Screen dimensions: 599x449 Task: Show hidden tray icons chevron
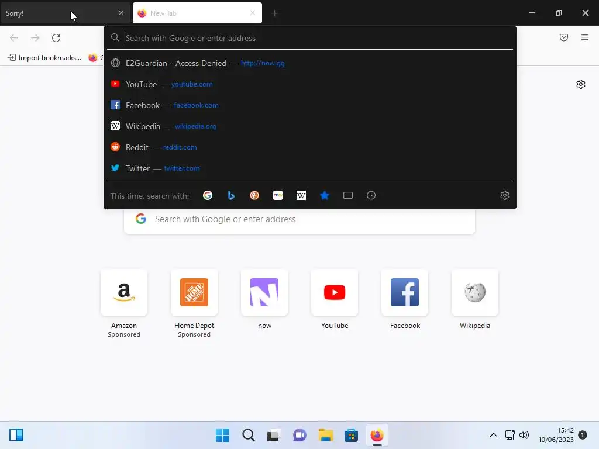494,435
